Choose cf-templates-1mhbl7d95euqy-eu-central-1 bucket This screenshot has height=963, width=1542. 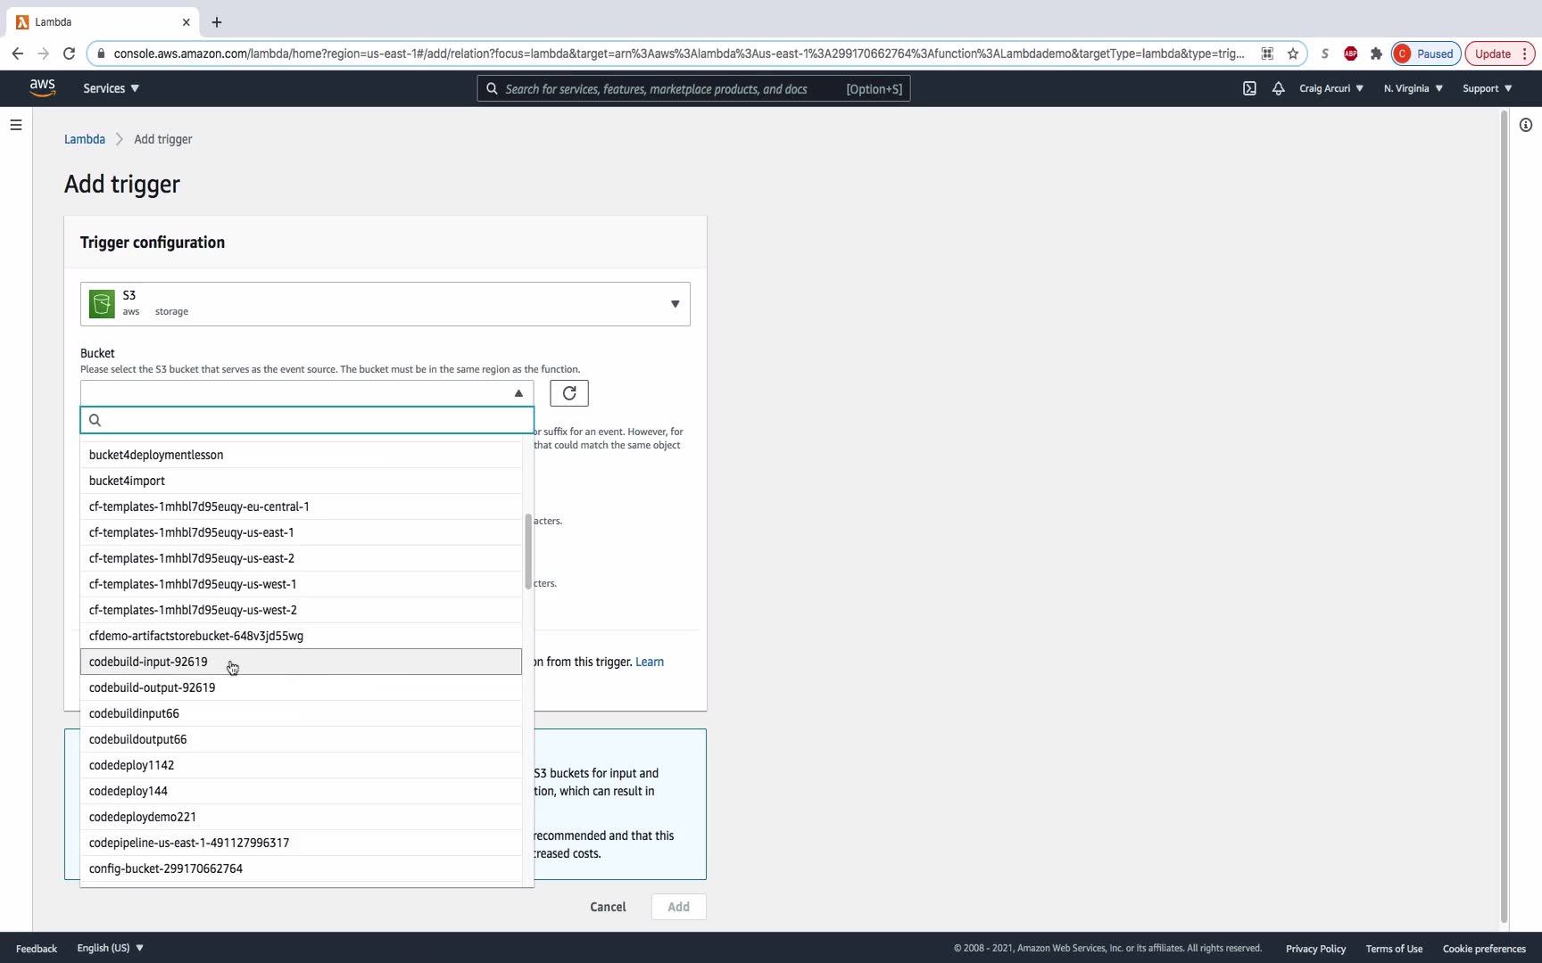pyautogui.click(x=302, y=506)
